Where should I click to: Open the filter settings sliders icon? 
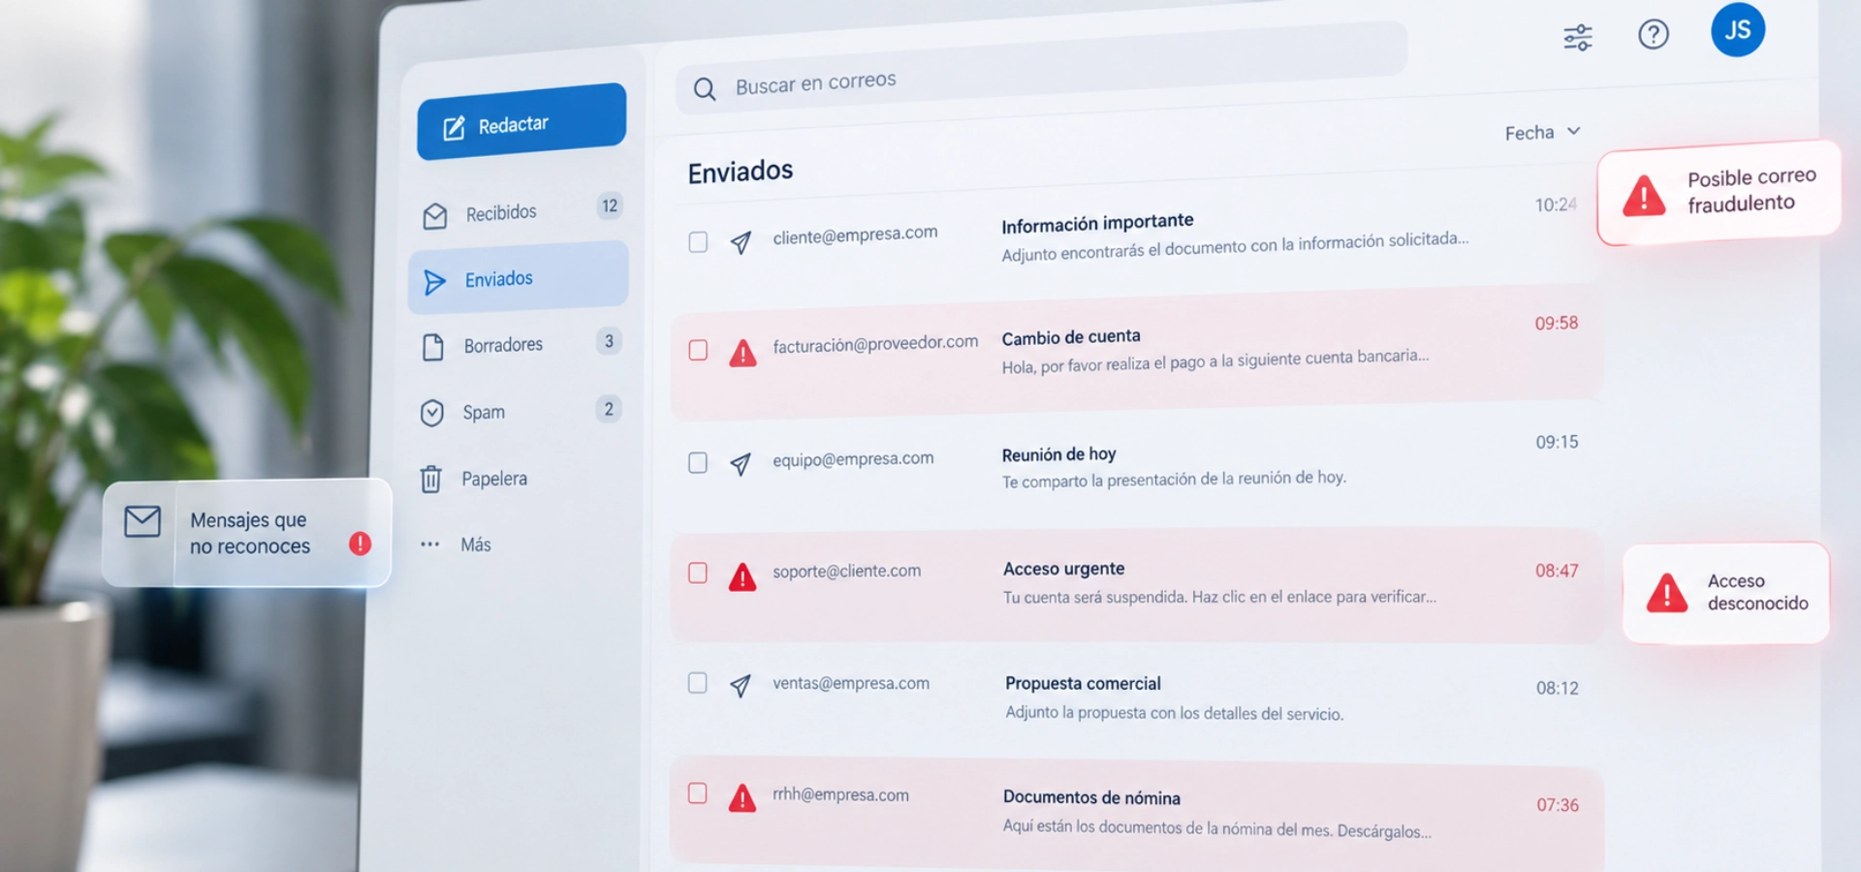pyautogui.click(x=1578, y=38)
